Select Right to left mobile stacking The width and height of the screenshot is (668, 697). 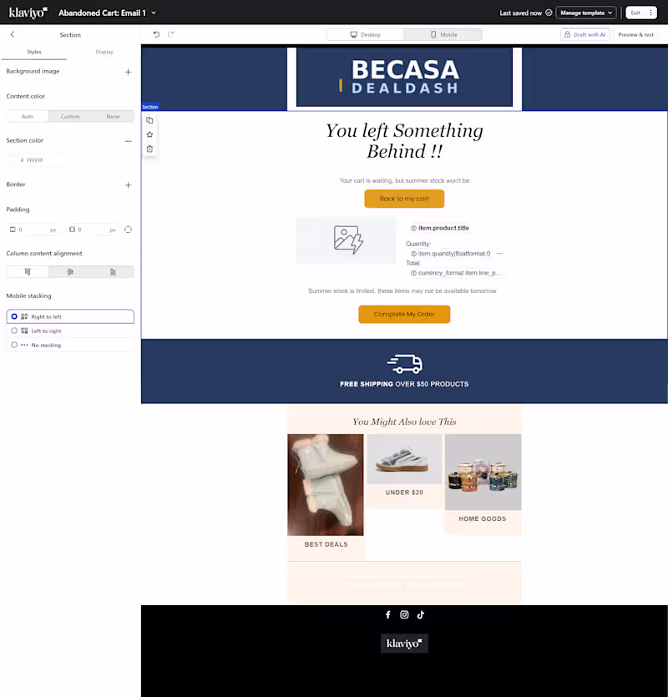[70, 316]
